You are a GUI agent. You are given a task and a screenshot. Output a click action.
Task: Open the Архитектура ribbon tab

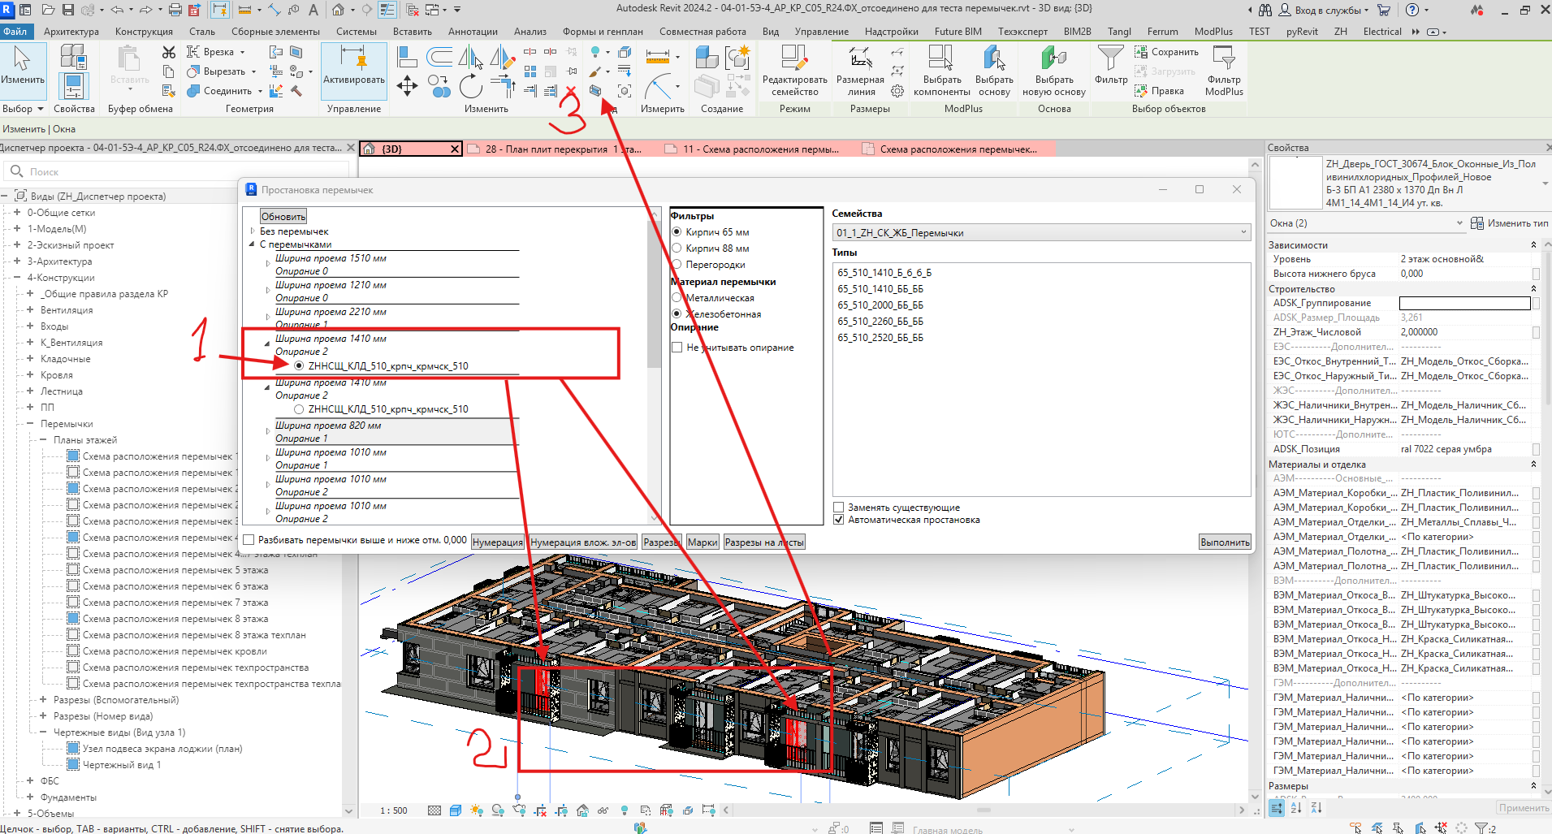click(71, 32)
